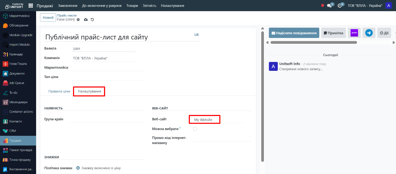Click the Новий button

[x=48, y=17]
